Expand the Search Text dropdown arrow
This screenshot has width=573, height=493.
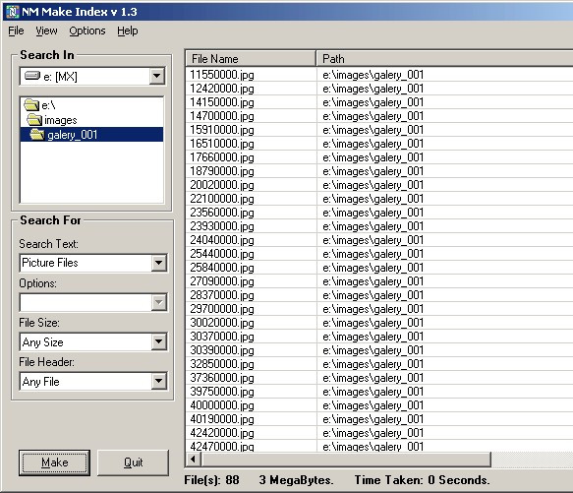click(159, 263)
